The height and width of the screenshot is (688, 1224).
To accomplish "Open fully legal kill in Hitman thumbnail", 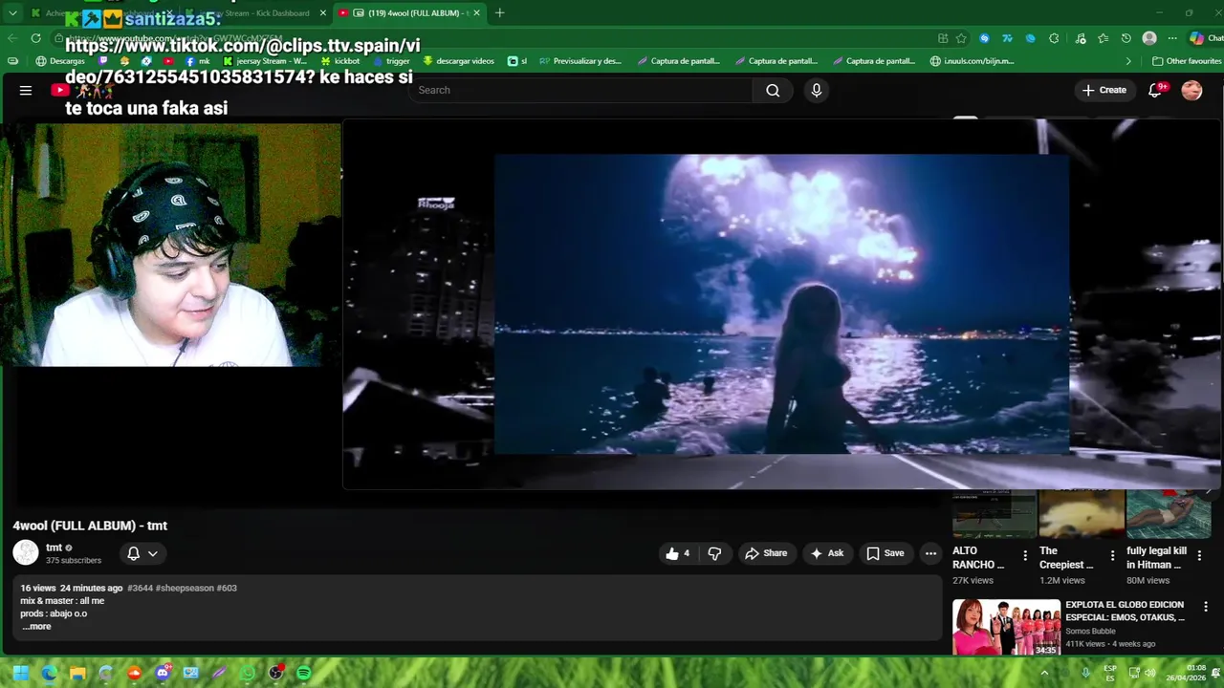I will [x=1169, y=514].
